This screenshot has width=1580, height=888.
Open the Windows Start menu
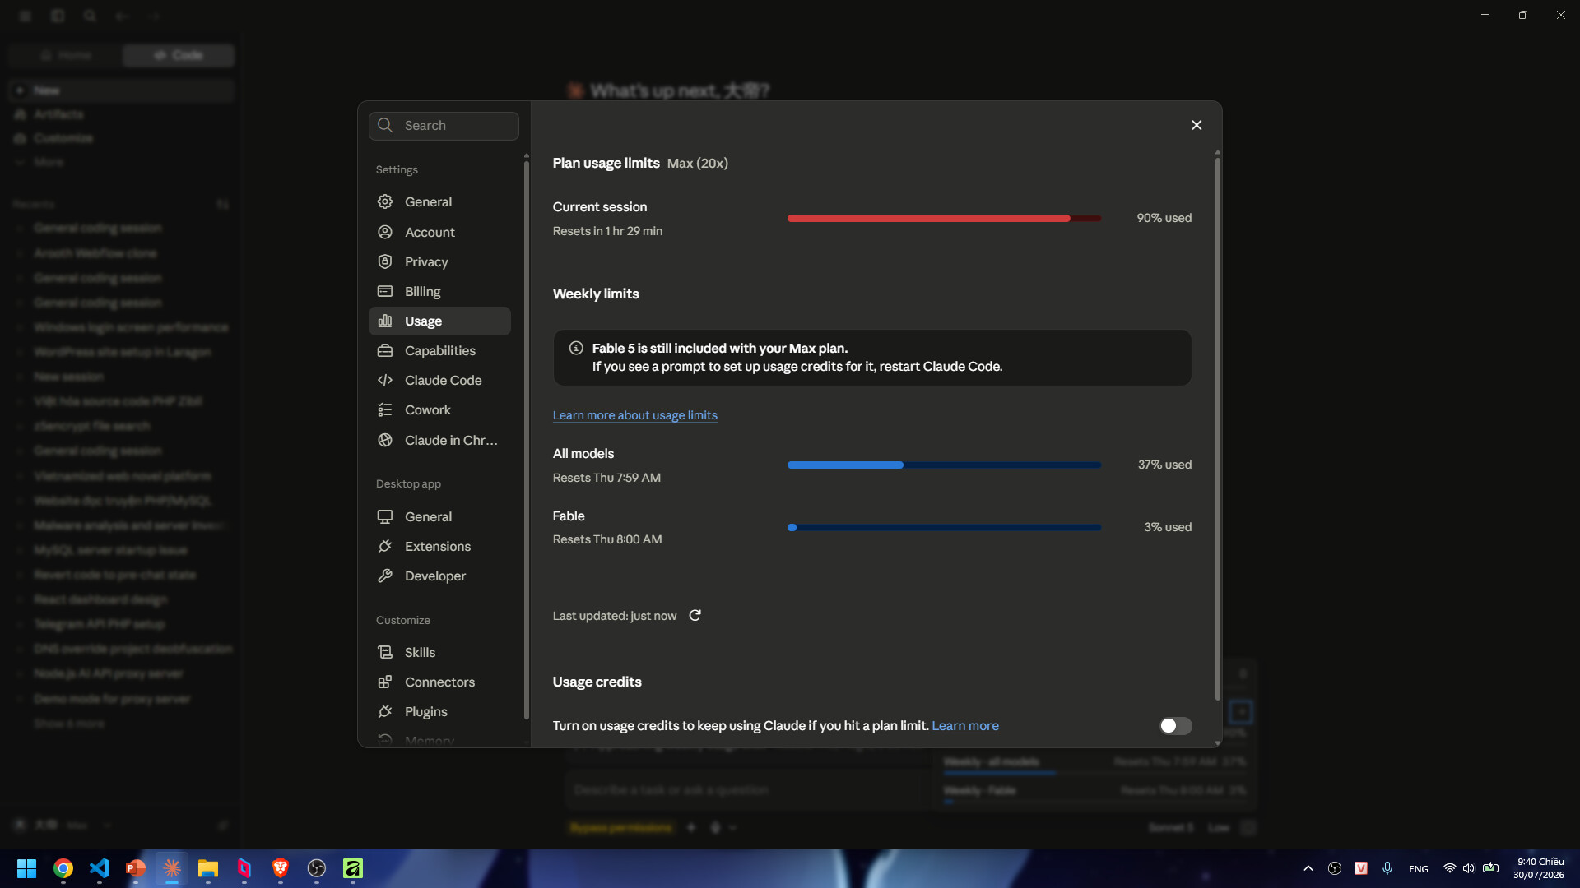[x=26, y=868]
